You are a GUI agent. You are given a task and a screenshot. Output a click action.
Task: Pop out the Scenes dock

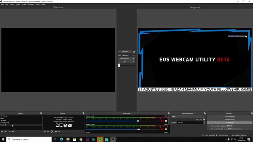tap(41, 113)
